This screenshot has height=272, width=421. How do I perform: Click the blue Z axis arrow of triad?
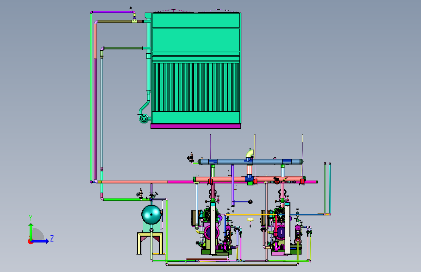click(40, 241)
